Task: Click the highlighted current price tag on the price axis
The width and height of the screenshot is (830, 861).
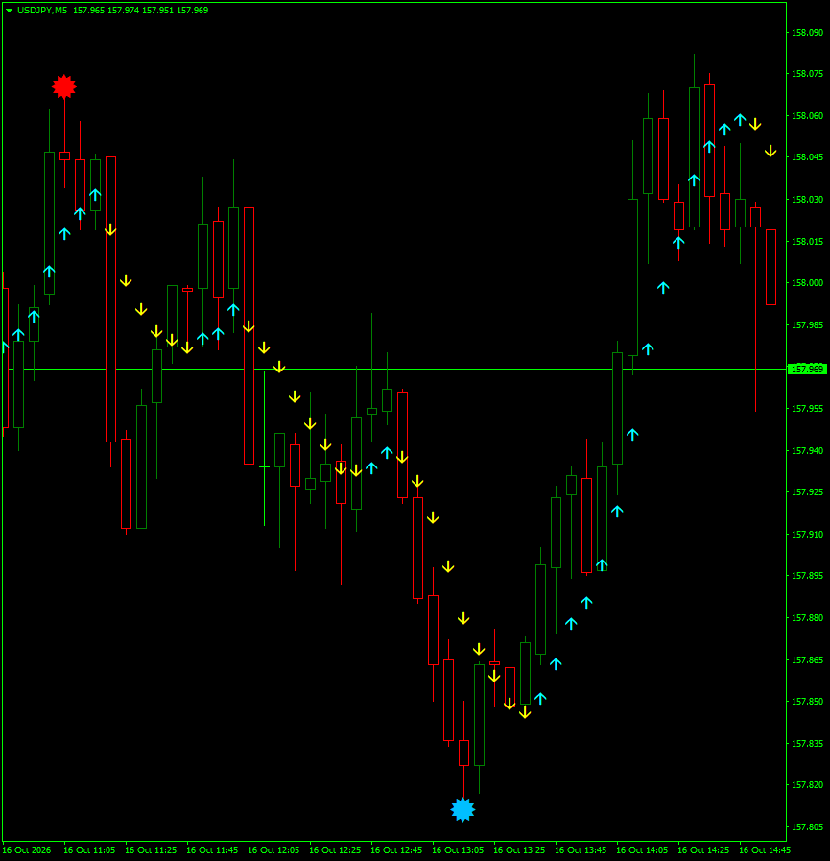Action: (x=807, y=369)
